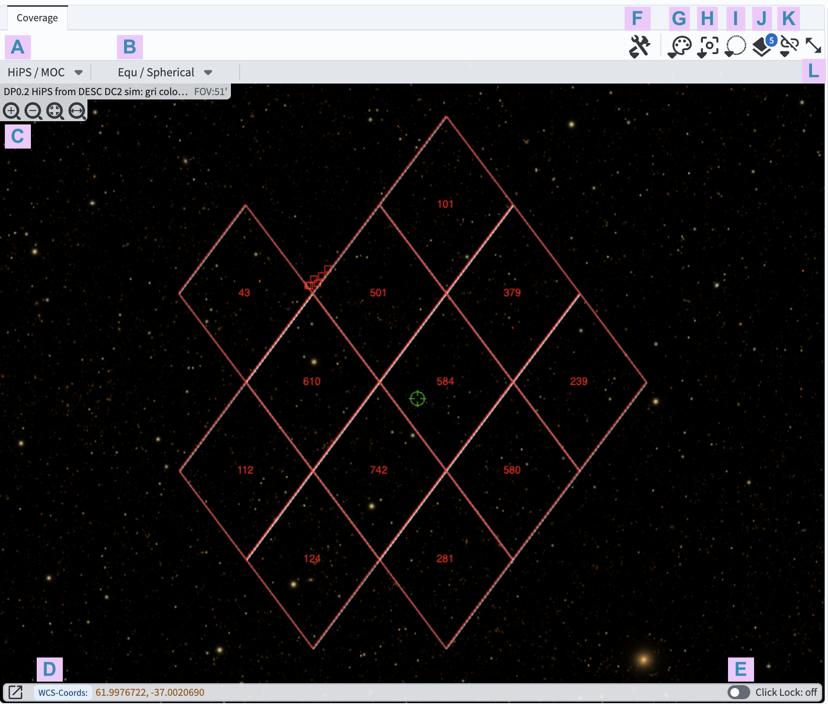The height and width of the screenshot is (704, 828).
Task: Click the pop-out readout icon in status bar
Action: coord(15,692)
